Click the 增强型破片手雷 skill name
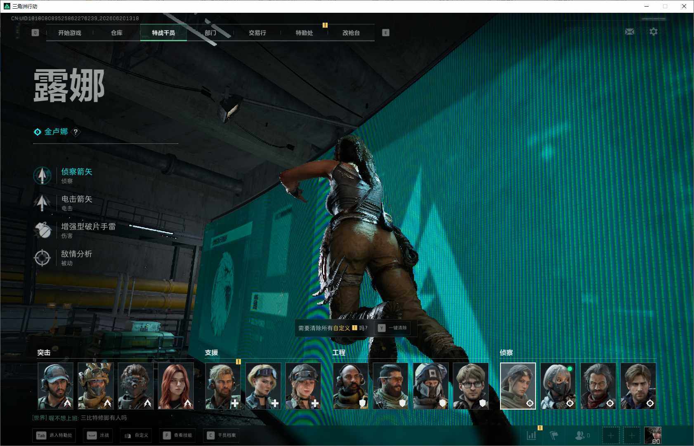The image size is (694, 446). point(88,227)
